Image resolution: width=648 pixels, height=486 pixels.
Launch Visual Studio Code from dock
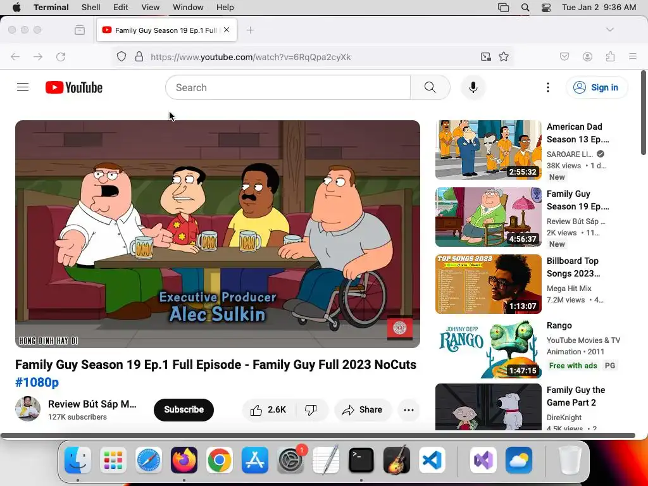[x=432, y=460]
